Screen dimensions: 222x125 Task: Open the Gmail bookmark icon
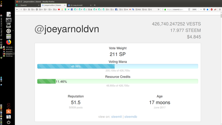point(130,9)
